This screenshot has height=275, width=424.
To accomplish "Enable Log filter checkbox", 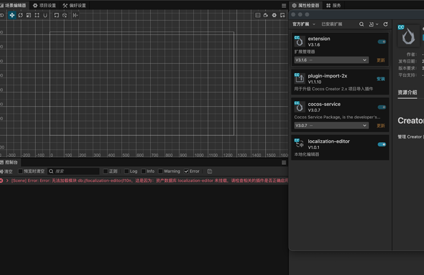I will pyautogui.click(x=127, y=171).
